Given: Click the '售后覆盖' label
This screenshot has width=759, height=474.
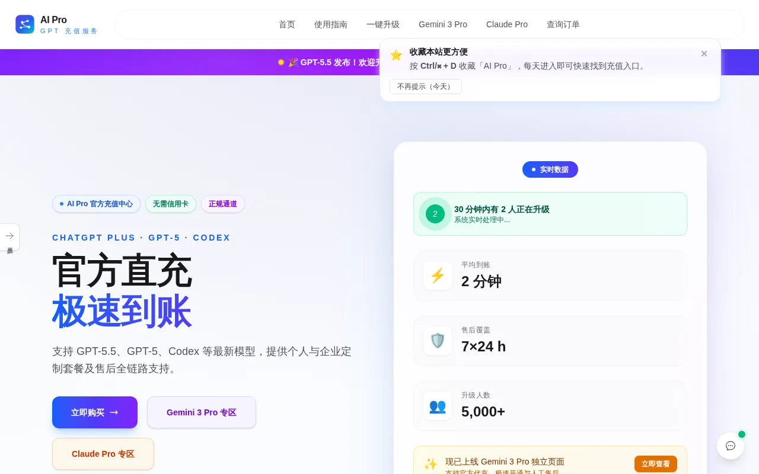Looking at the screenshot, I should (476, 330).
